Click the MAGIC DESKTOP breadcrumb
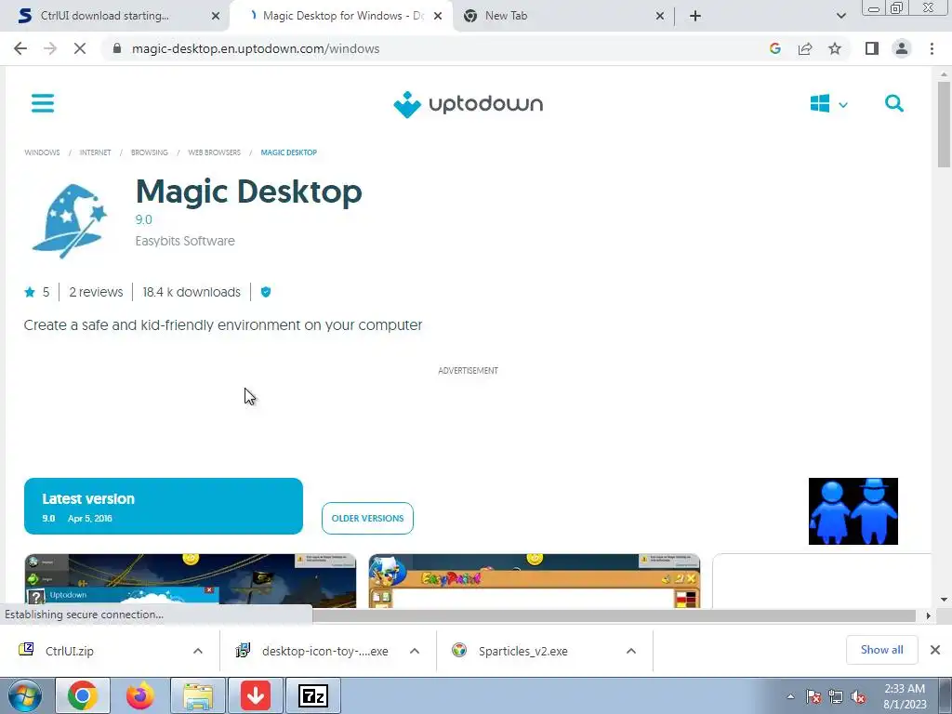The width and height of the screenshot is (952, 714). [289, 152]
